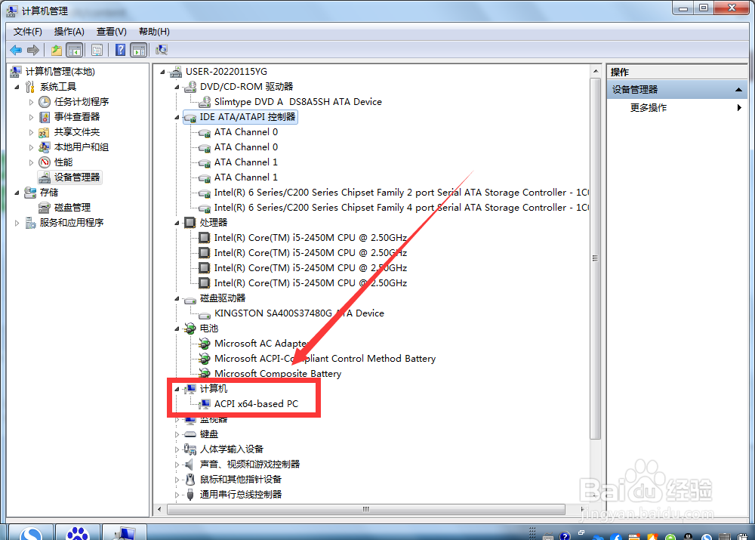Collapse the 存储 tree node
Viewport: 755px width, 540px height.
[x=17, y=193]
